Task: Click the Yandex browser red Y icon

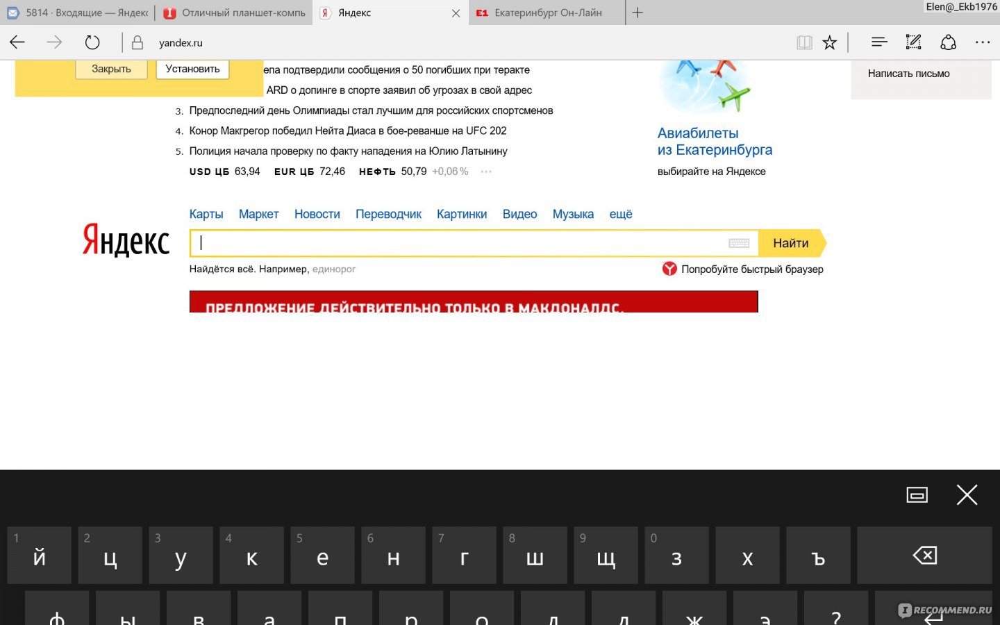Action: coord(669,269)
